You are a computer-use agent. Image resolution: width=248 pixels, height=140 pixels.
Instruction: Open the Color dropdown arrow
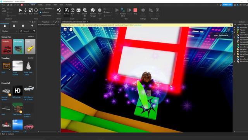pyautogui.click(x=100, y=16)
